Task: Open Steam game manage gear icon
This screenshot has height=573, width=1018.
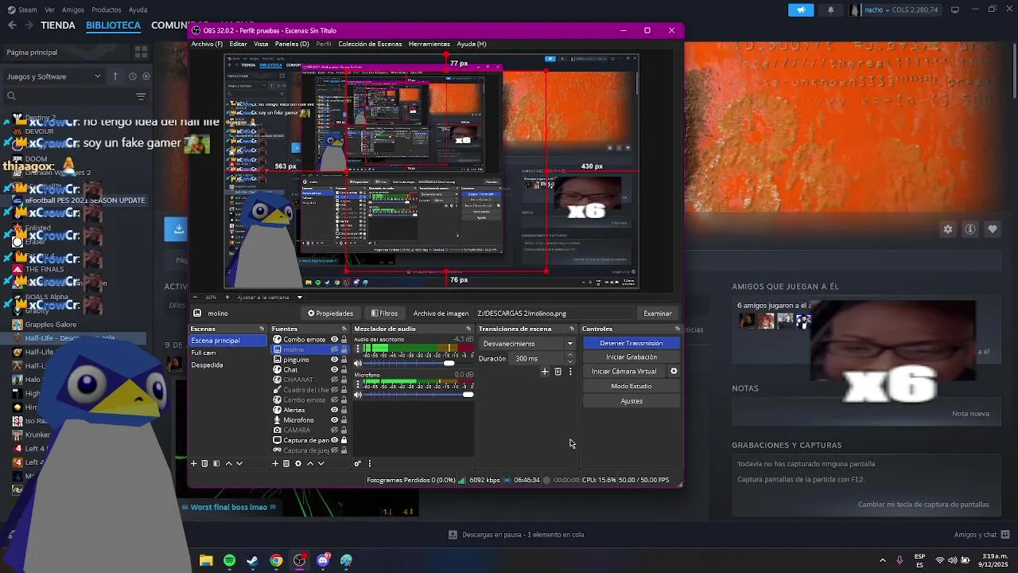Action: coord(948,229)
